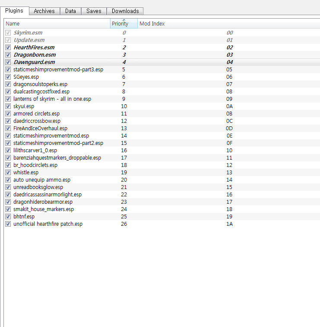Uncheck the Dragonborn.esm checkbox

tap(8, 55)
